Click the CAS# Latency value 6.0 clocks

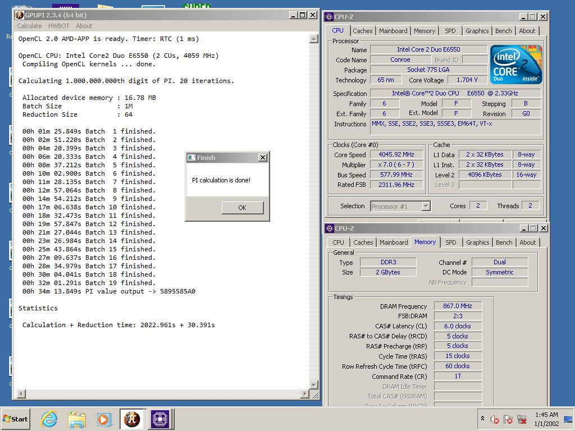coord(457,326)
